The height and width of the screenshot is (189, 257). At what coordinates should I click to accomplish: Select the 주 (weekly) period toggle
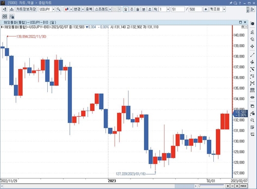point(132,9)
